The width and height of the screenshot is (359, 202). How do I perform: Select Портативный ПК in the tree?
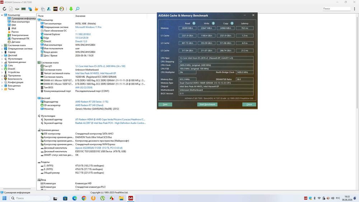pos(20,38)
